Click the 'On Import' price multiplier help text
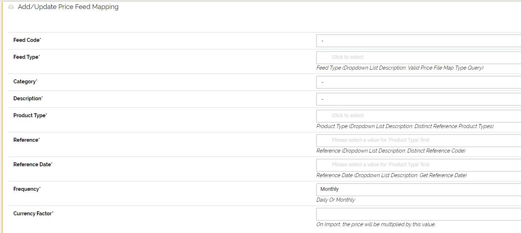 (376, 224)
